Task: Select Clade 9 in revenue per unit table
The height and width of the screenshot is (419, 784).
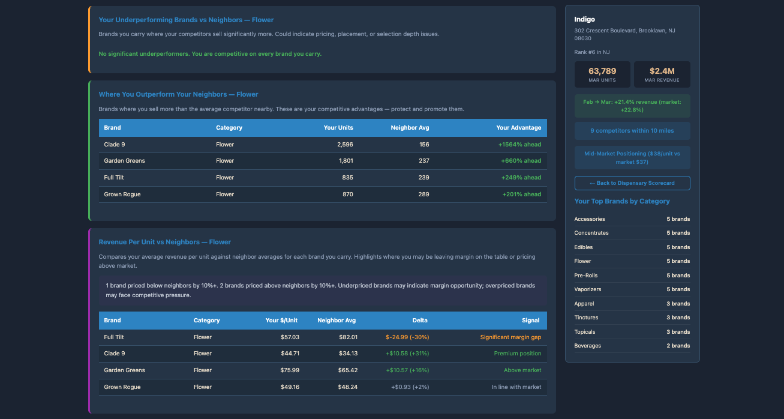Action: coord(115,354)
